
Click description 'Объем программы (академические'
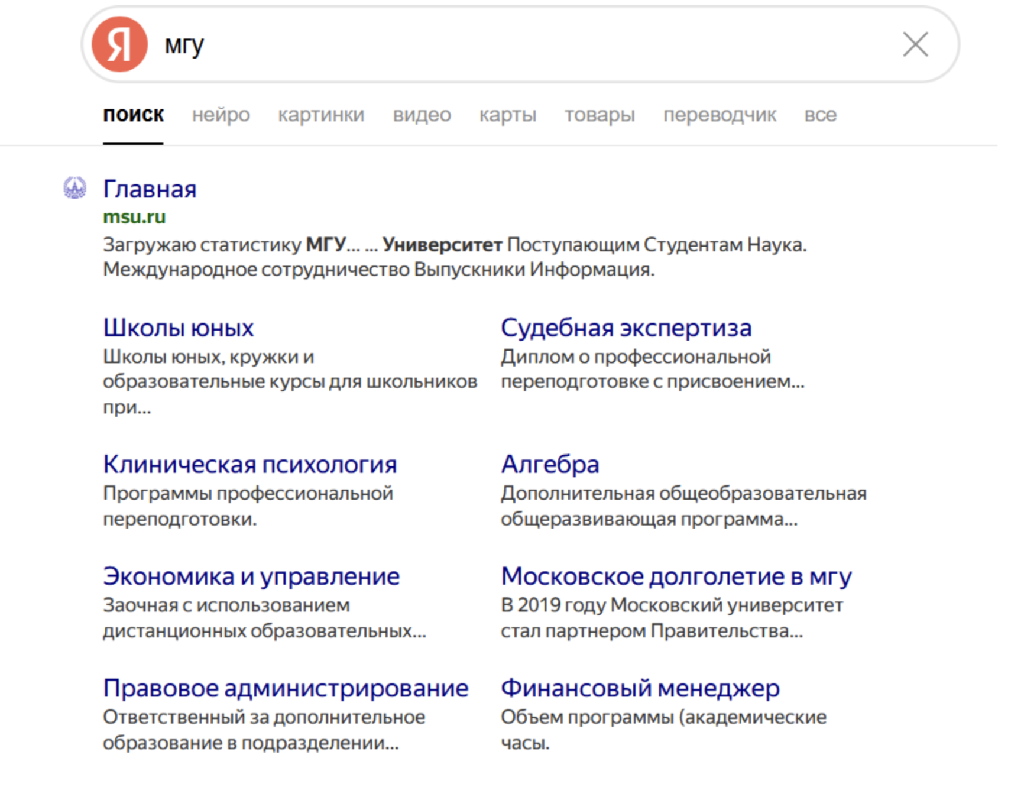pos(663,717)
